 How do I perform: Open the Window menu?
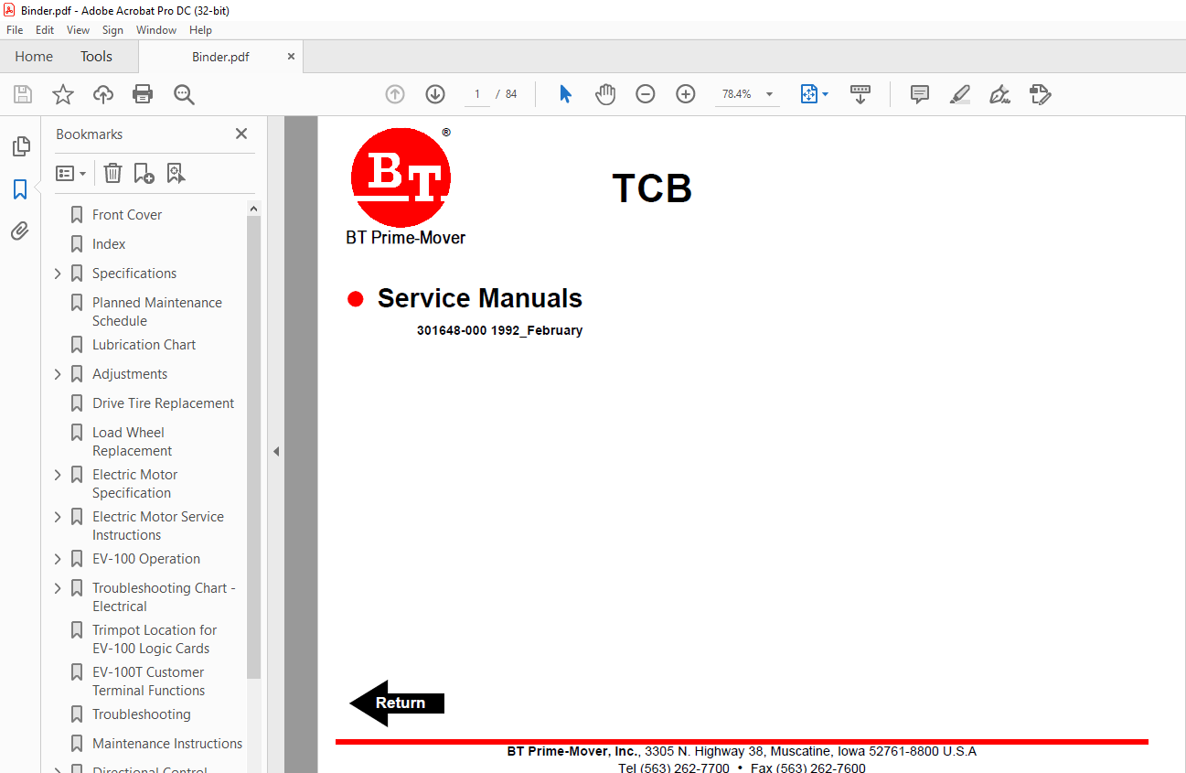click(x=156, y=30)
